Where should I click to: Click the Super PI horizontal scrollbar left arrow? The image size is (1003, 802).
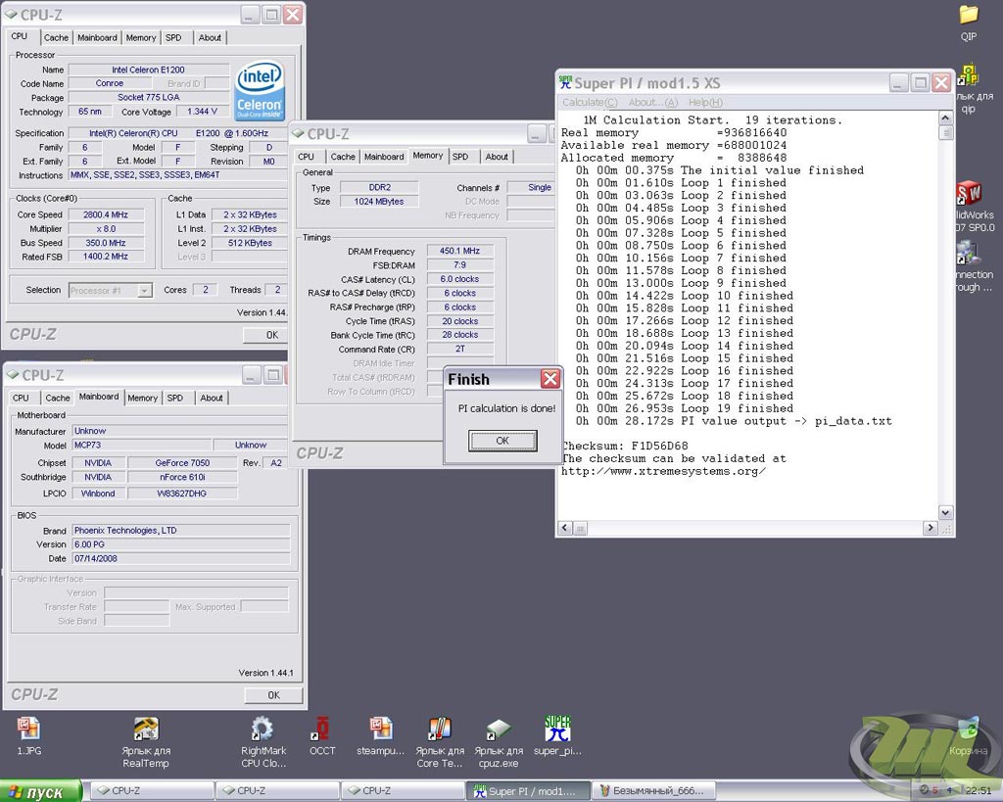[565, 528]
